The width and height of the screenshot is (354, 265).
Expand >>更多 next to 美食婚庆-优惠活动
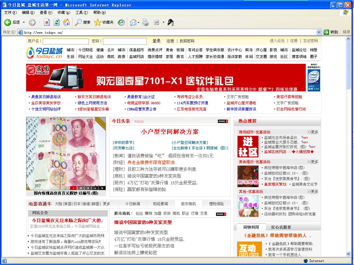313,162
